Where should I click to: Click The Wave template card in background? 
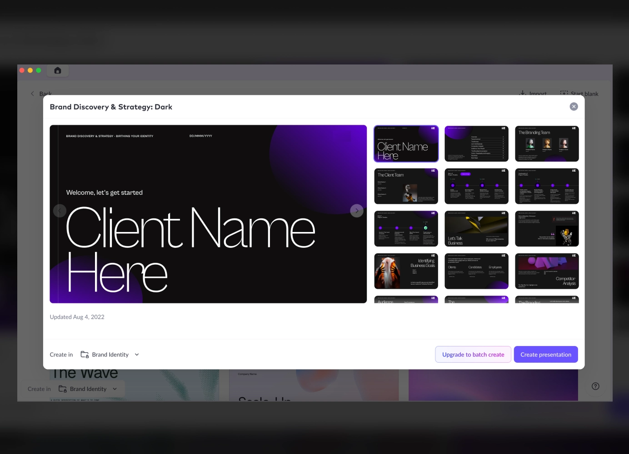[x=134, y=385]
